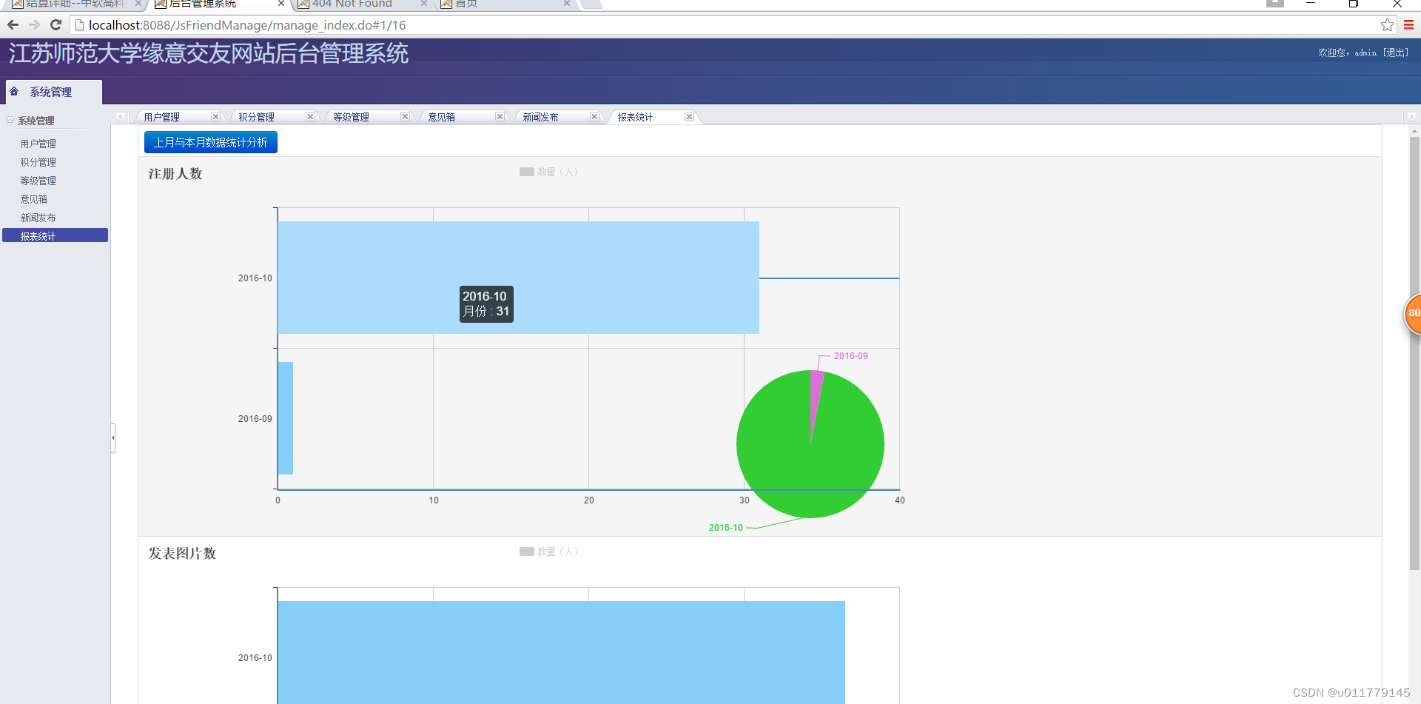Click the green 2016-10 pie label
Screen dimensions: 1421x704
(725, 528)
